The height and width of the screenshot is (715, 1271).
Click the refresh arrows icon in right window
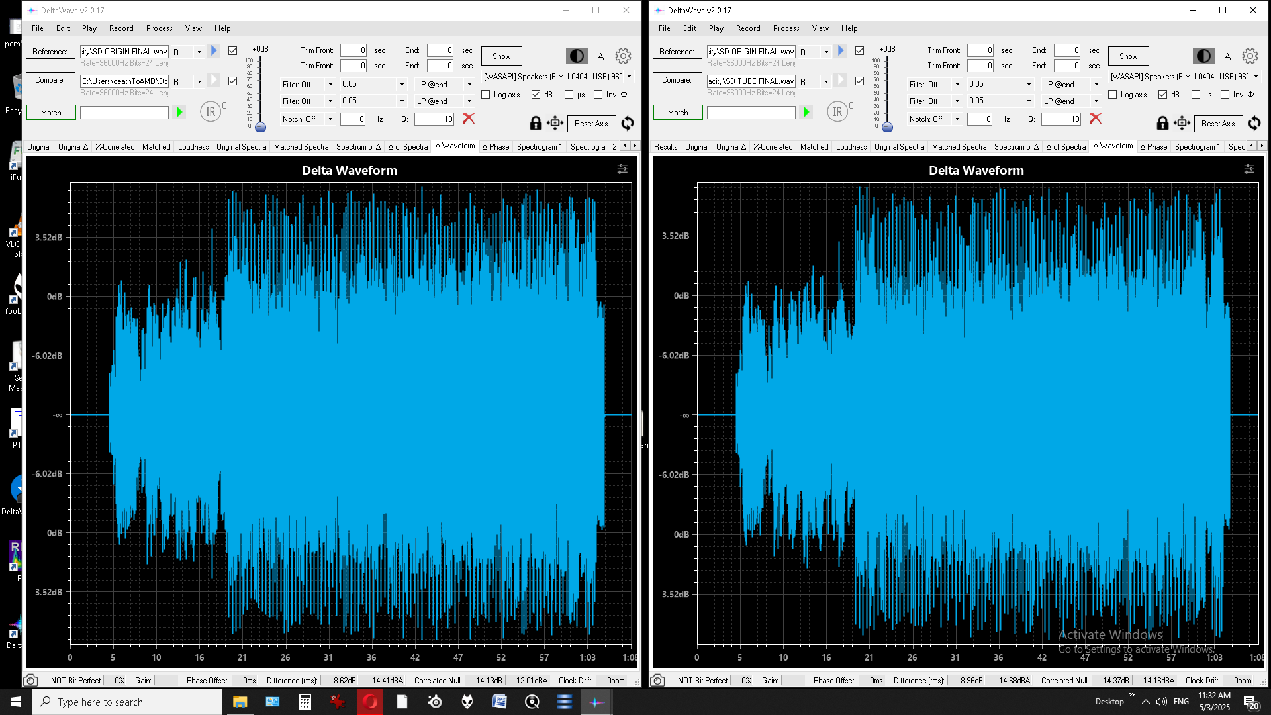tap(1254, 123)
